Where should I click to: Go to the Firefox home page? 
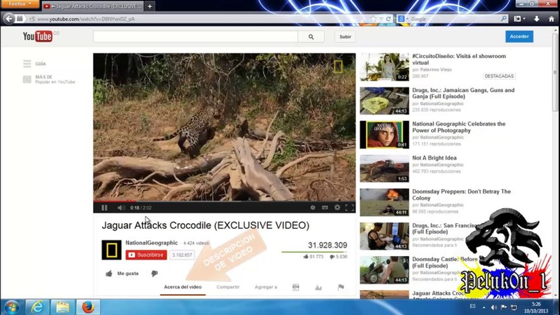point(551,19)
